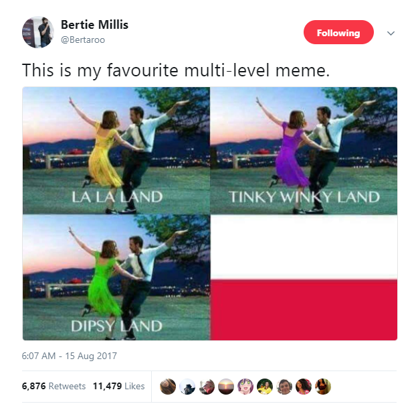Open the Tinky Winky Land image
This screenshot has width=420, height=404.
[304, 151]
